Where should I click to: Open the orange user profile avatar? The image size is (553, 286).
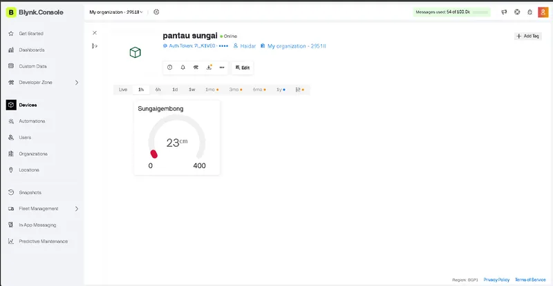543,12
